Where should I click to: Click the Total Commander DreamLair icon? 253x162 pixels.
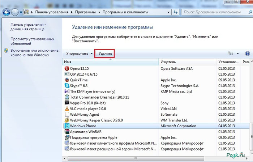(67, 97)
